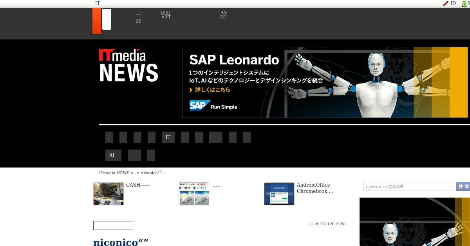The image size is (470, 246).
Task: Click the 検索 search button
Action: click(x=463, y=187)
